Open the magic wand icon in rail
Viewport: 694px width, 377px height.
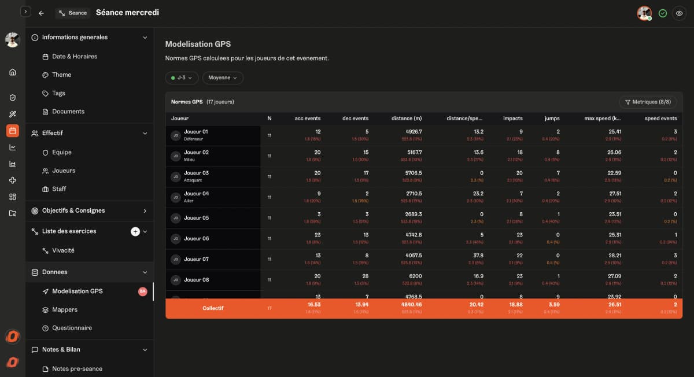tap(13, 114)
